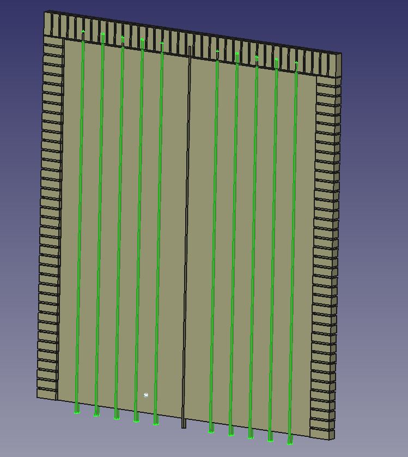Image resolution: width=408 pixels, height=457 pixels.
Task: Select the top row of bricks
Action: click(191, 41)
